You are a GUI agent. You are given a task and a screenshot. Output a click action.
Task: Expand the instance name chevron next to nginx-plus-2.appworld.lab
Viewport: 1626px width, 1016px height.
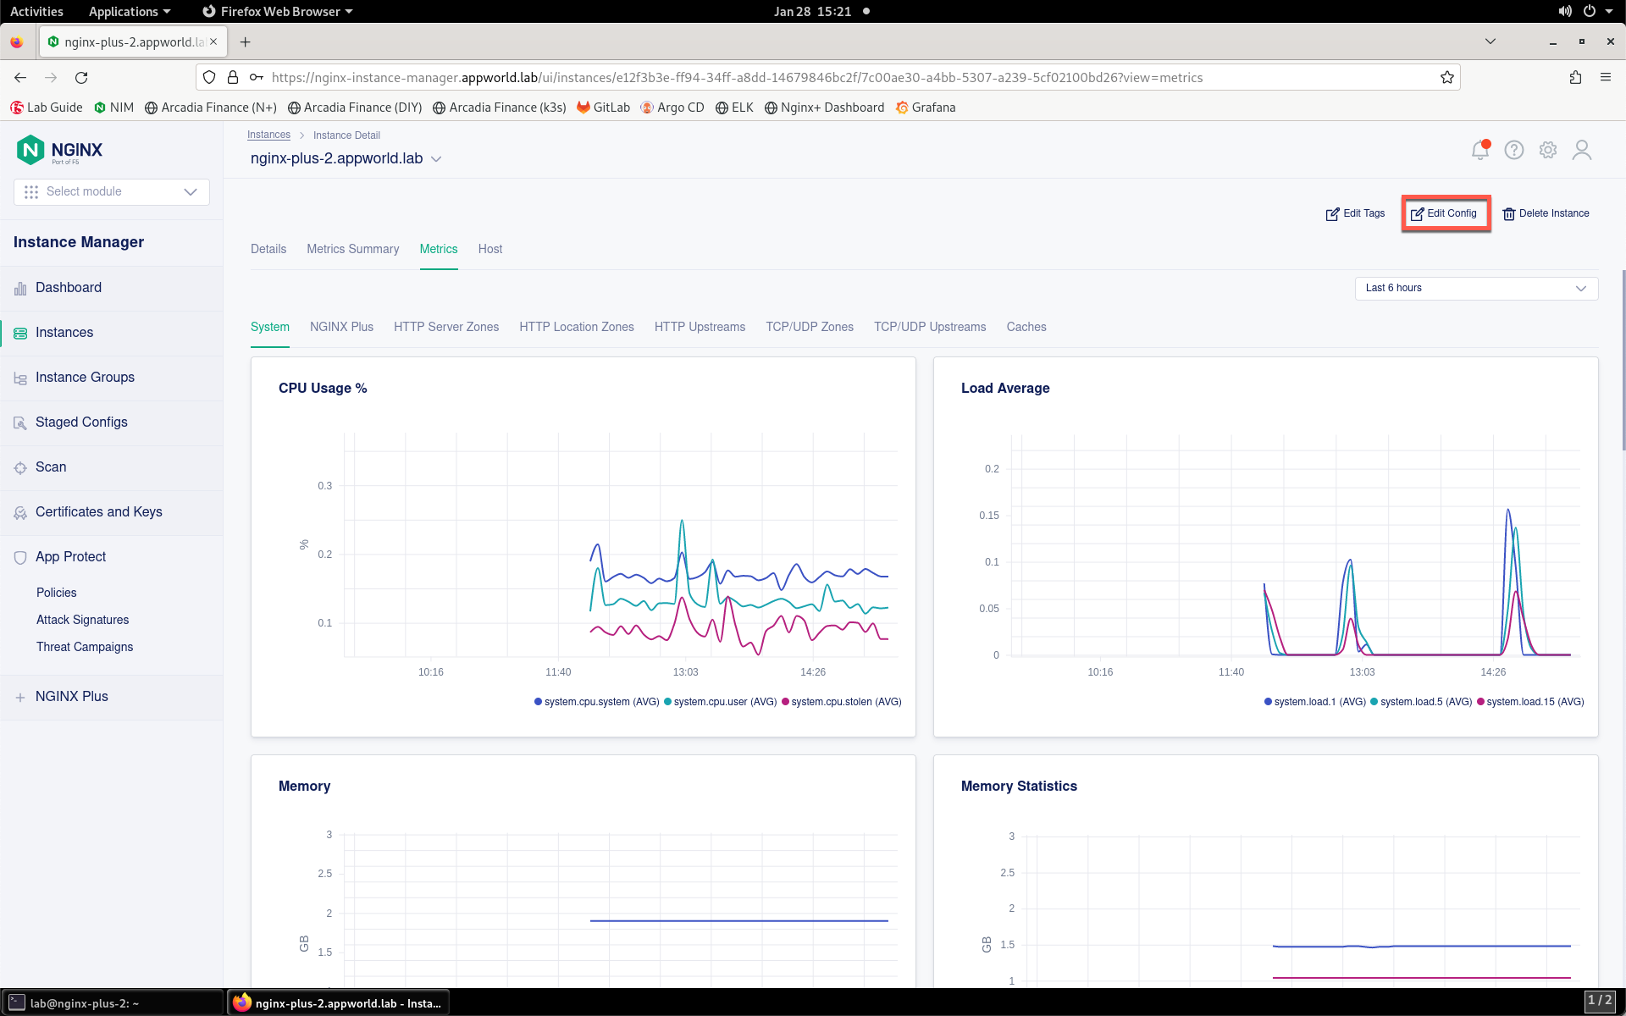click(436, 159)
